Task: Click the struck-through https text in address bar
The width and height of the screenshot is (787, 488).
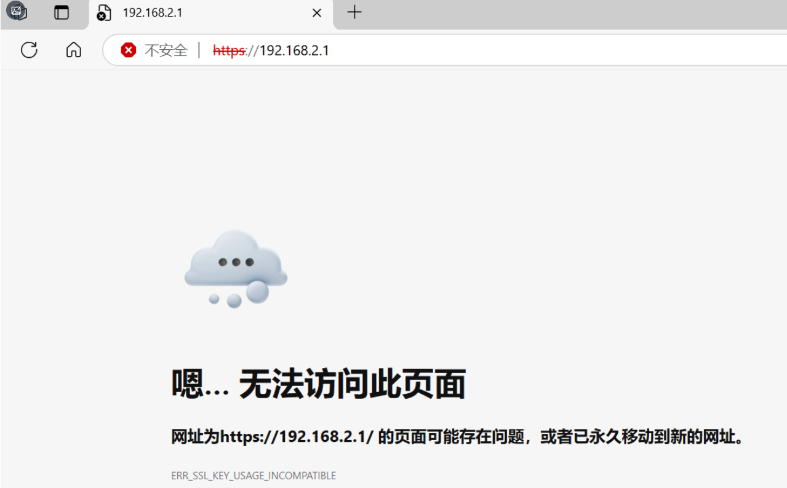Action: (x=229, y=50)
